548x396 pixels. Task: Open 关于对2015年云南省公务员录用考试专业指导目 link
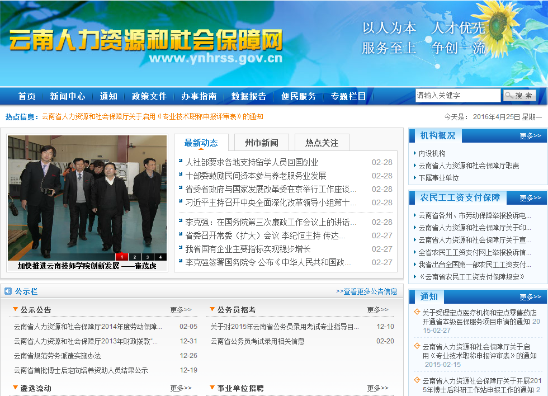[285, 327]
